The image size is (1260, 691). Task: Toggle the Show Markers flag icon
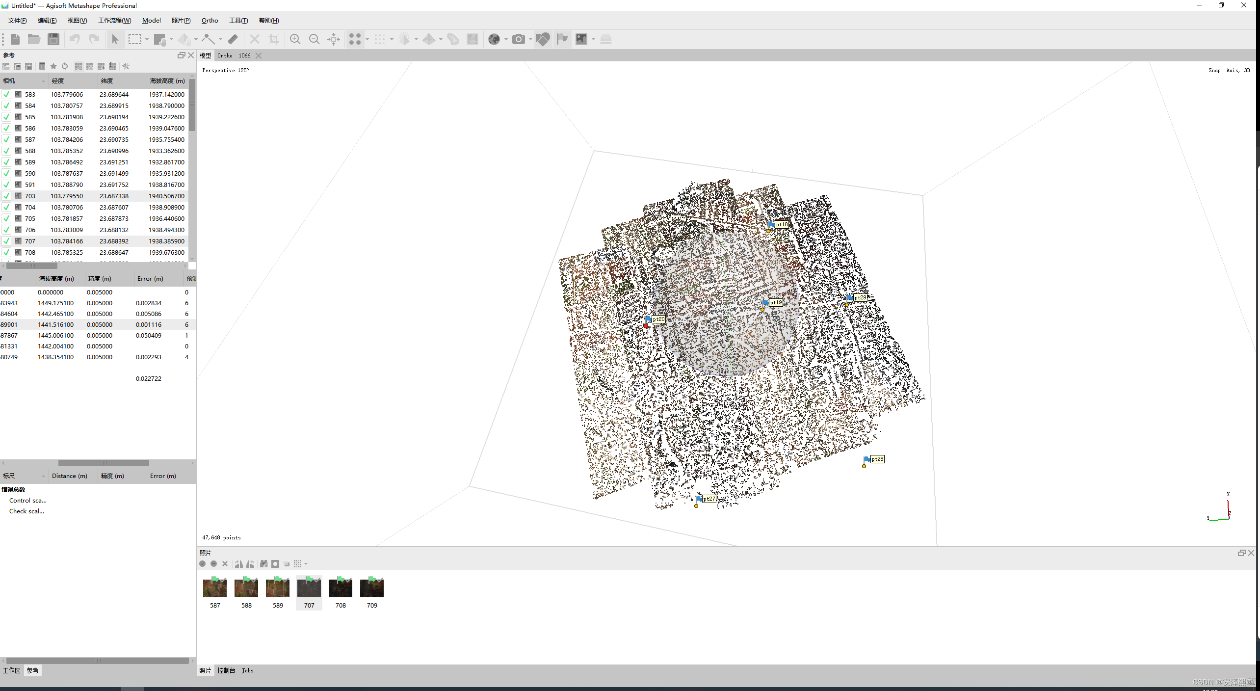click(562, 39)
